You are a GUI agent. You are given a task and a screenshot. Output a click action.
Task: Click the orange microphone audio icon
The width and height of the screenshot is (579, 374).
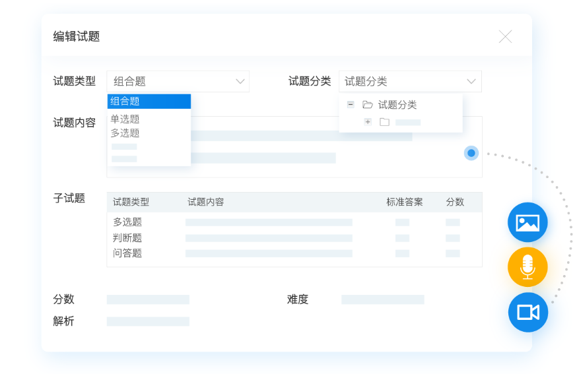(527, 267)
